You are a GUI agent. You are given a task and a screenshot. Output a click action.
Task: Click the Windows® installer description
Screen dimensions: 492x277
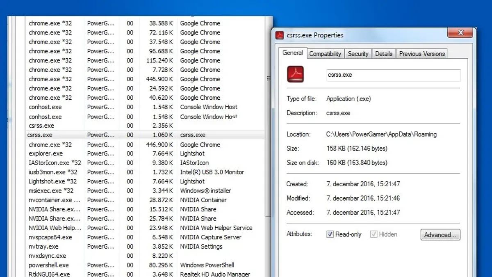205,191
